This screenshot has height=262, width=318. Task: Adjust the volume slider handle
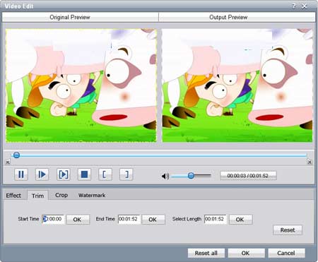pos(191,175)
